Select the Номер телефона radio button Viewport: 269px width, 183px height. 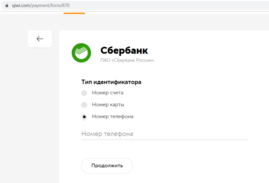[84, 117]
